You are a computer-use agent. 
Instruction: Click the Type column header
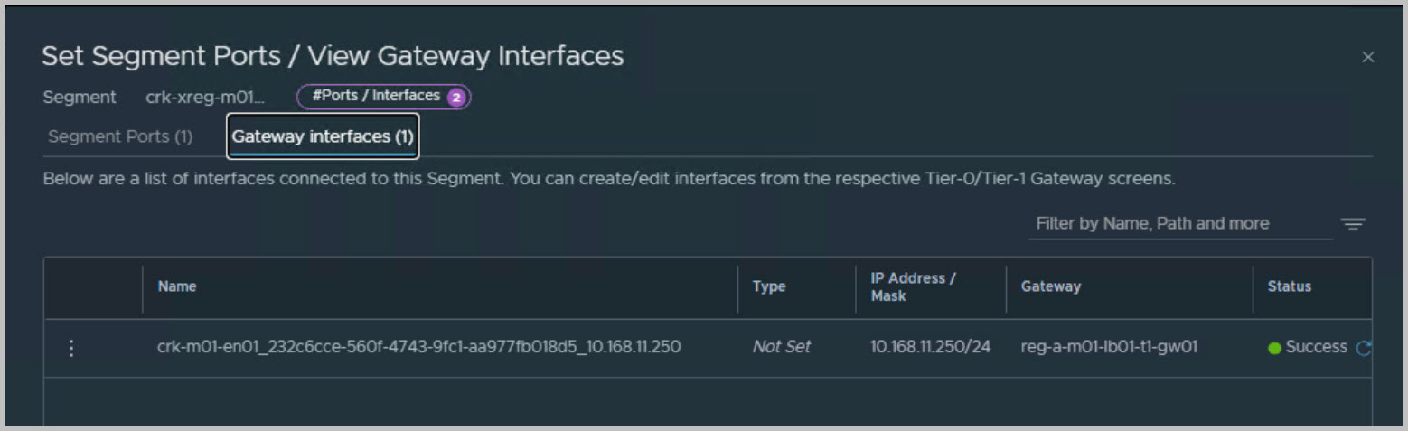(x=768, y=286)
